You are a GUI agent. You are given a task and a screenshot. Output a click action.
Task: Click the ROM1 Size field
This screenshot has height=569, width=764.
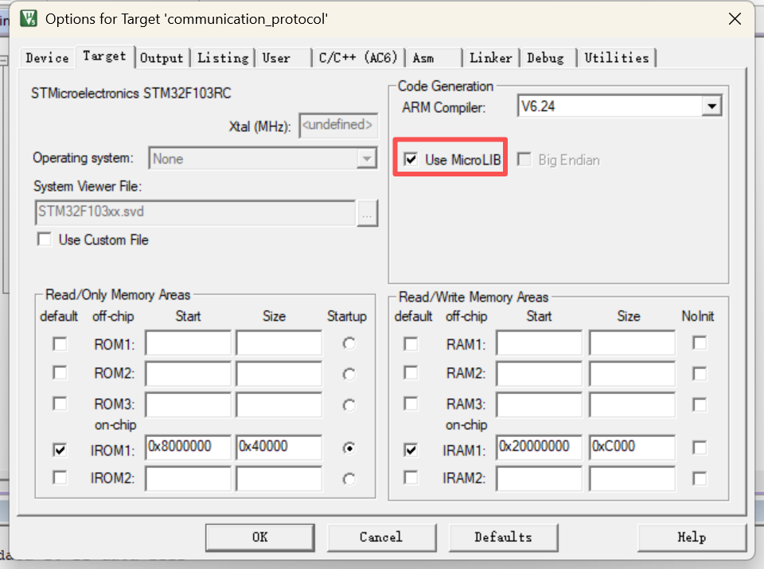coord(279,343)
